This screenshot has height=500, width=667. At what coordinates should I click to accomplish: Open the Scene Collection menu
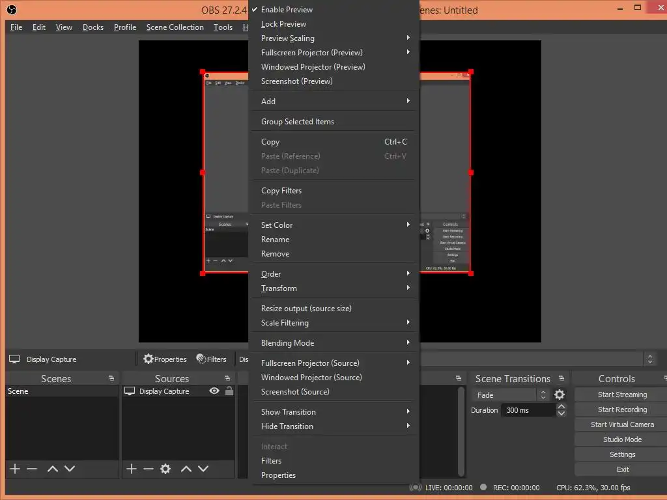(175, 27)
